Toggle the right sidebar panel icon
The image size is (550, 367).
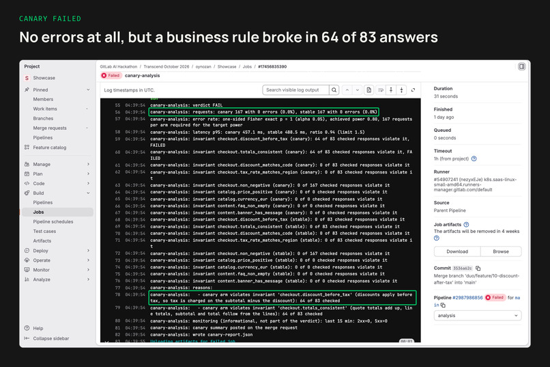pos(521,66)
